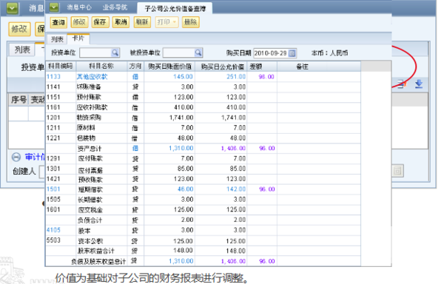
Task: Click the 修改 button in front window toolbar
Action: pos(79,22)
